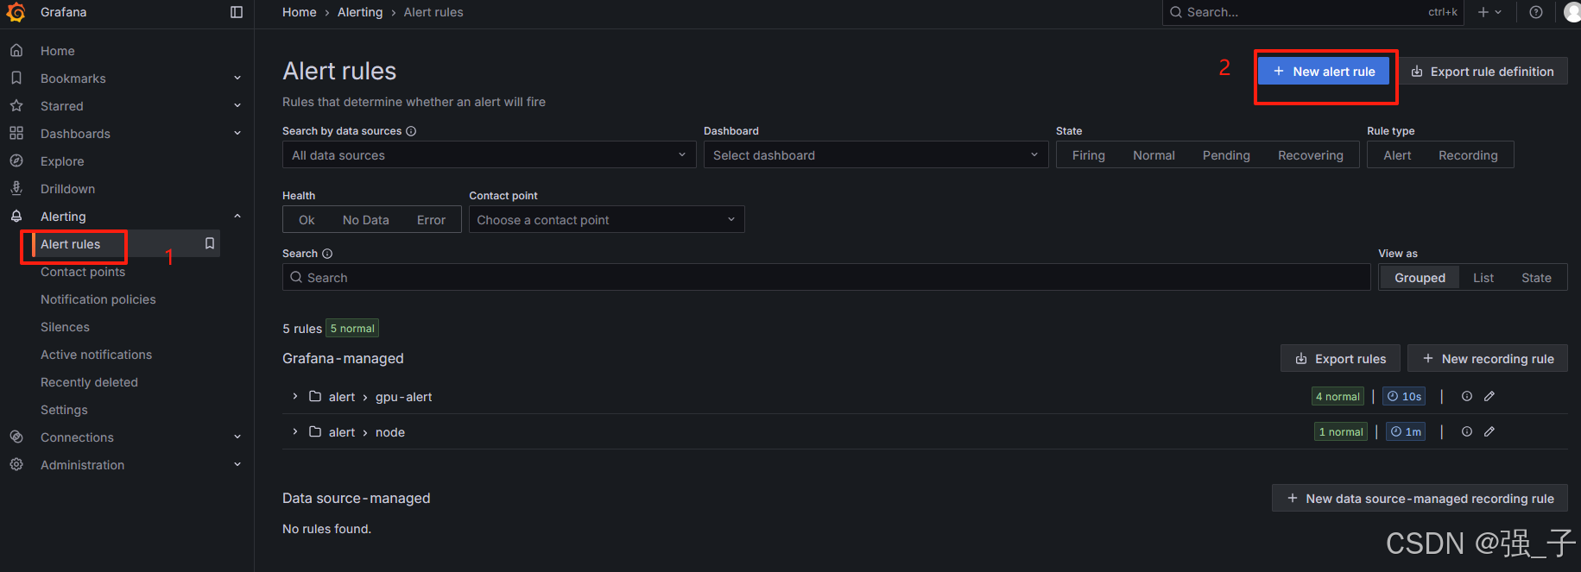Select Alert rule type filter
This screenshot has width=1581, height=572.
coord(1397,155)
